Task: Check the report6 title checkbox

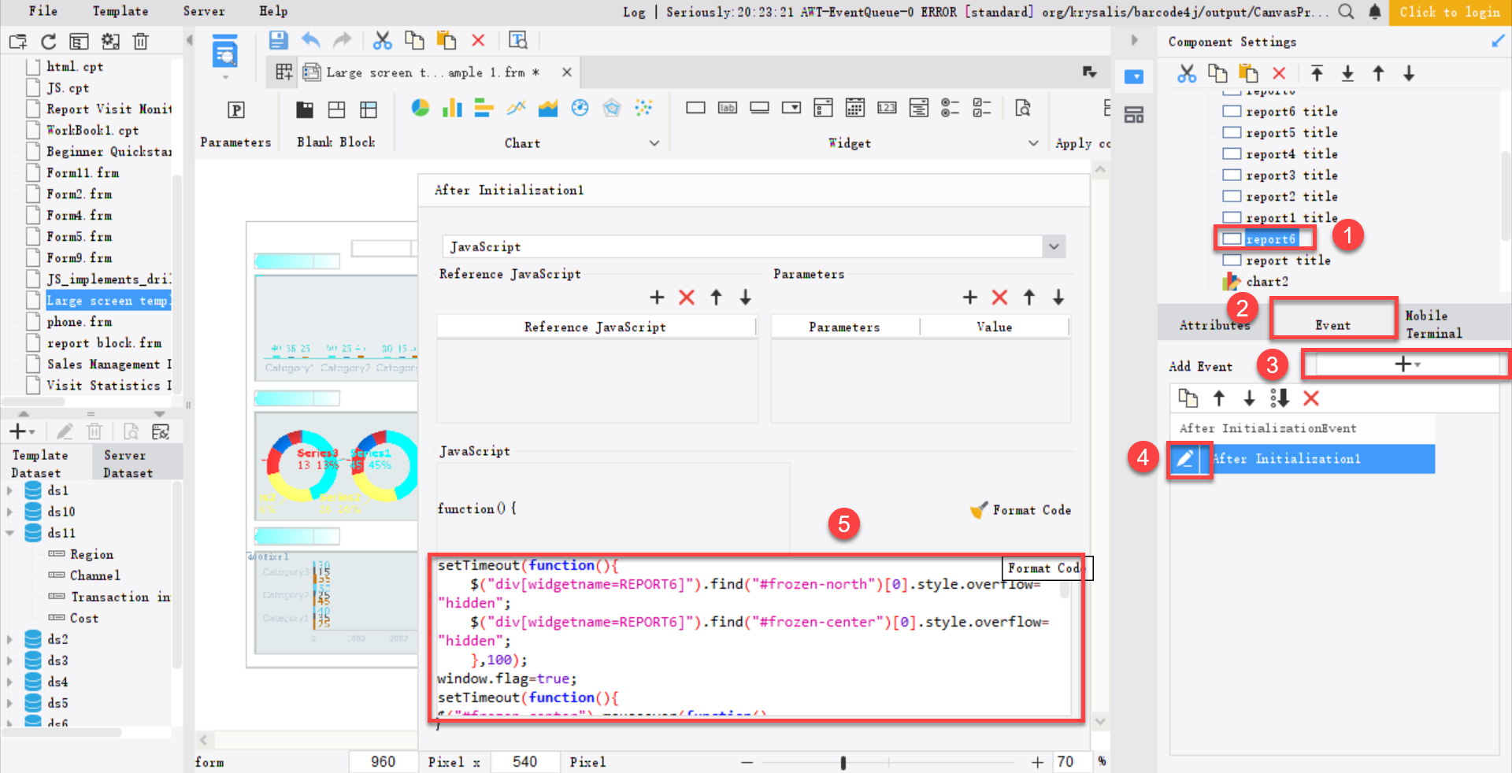Action: [1232, 111]
